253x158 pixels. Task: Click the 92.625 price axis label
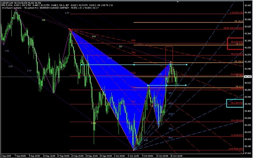click(x=248, y=27)
